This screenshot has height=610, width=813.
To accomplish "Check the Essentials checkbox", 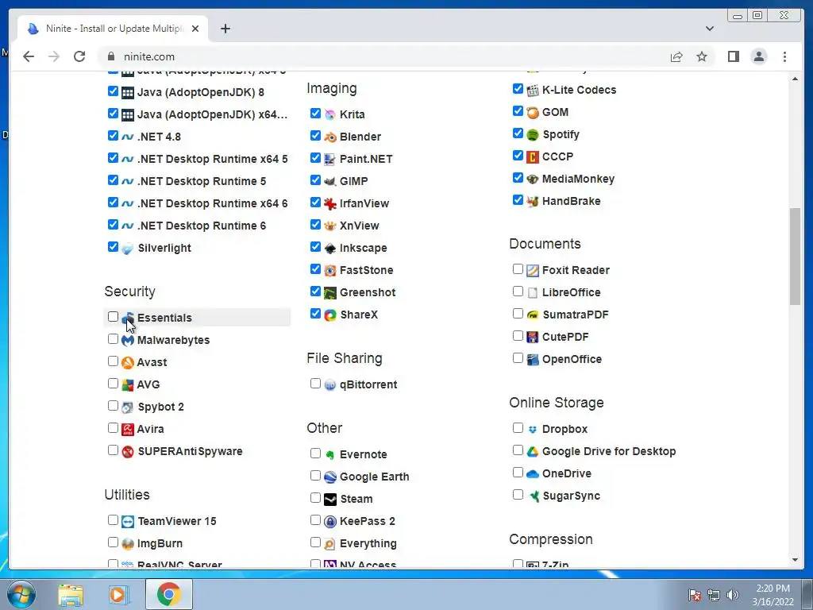I will point(113,316).
